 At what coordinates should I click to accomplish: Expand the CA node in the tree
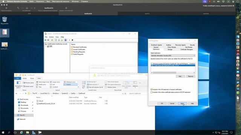[x=46, y=46]
